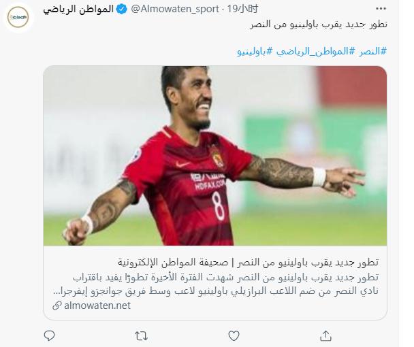Viewport: 414px width, 347px height.
Task: Click the tweet text تطور جديد يقرب باولينيو
Action: tap(319, 24)
